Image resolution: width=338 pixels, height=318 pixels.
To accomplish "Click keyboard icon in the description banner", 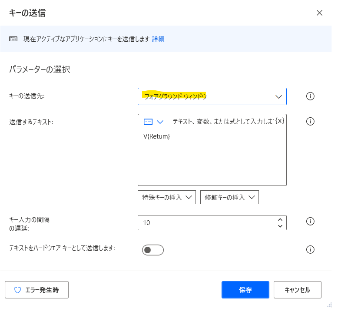I will (x=13, y=39).
